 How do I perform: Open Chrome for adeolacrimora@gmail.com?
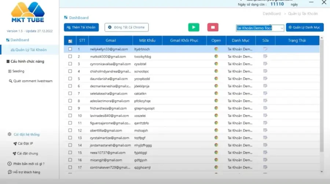click(x=216, y=101)
